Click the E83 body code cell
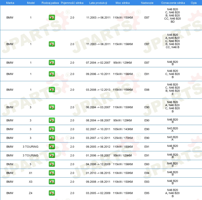 click(x=147, y=182)
